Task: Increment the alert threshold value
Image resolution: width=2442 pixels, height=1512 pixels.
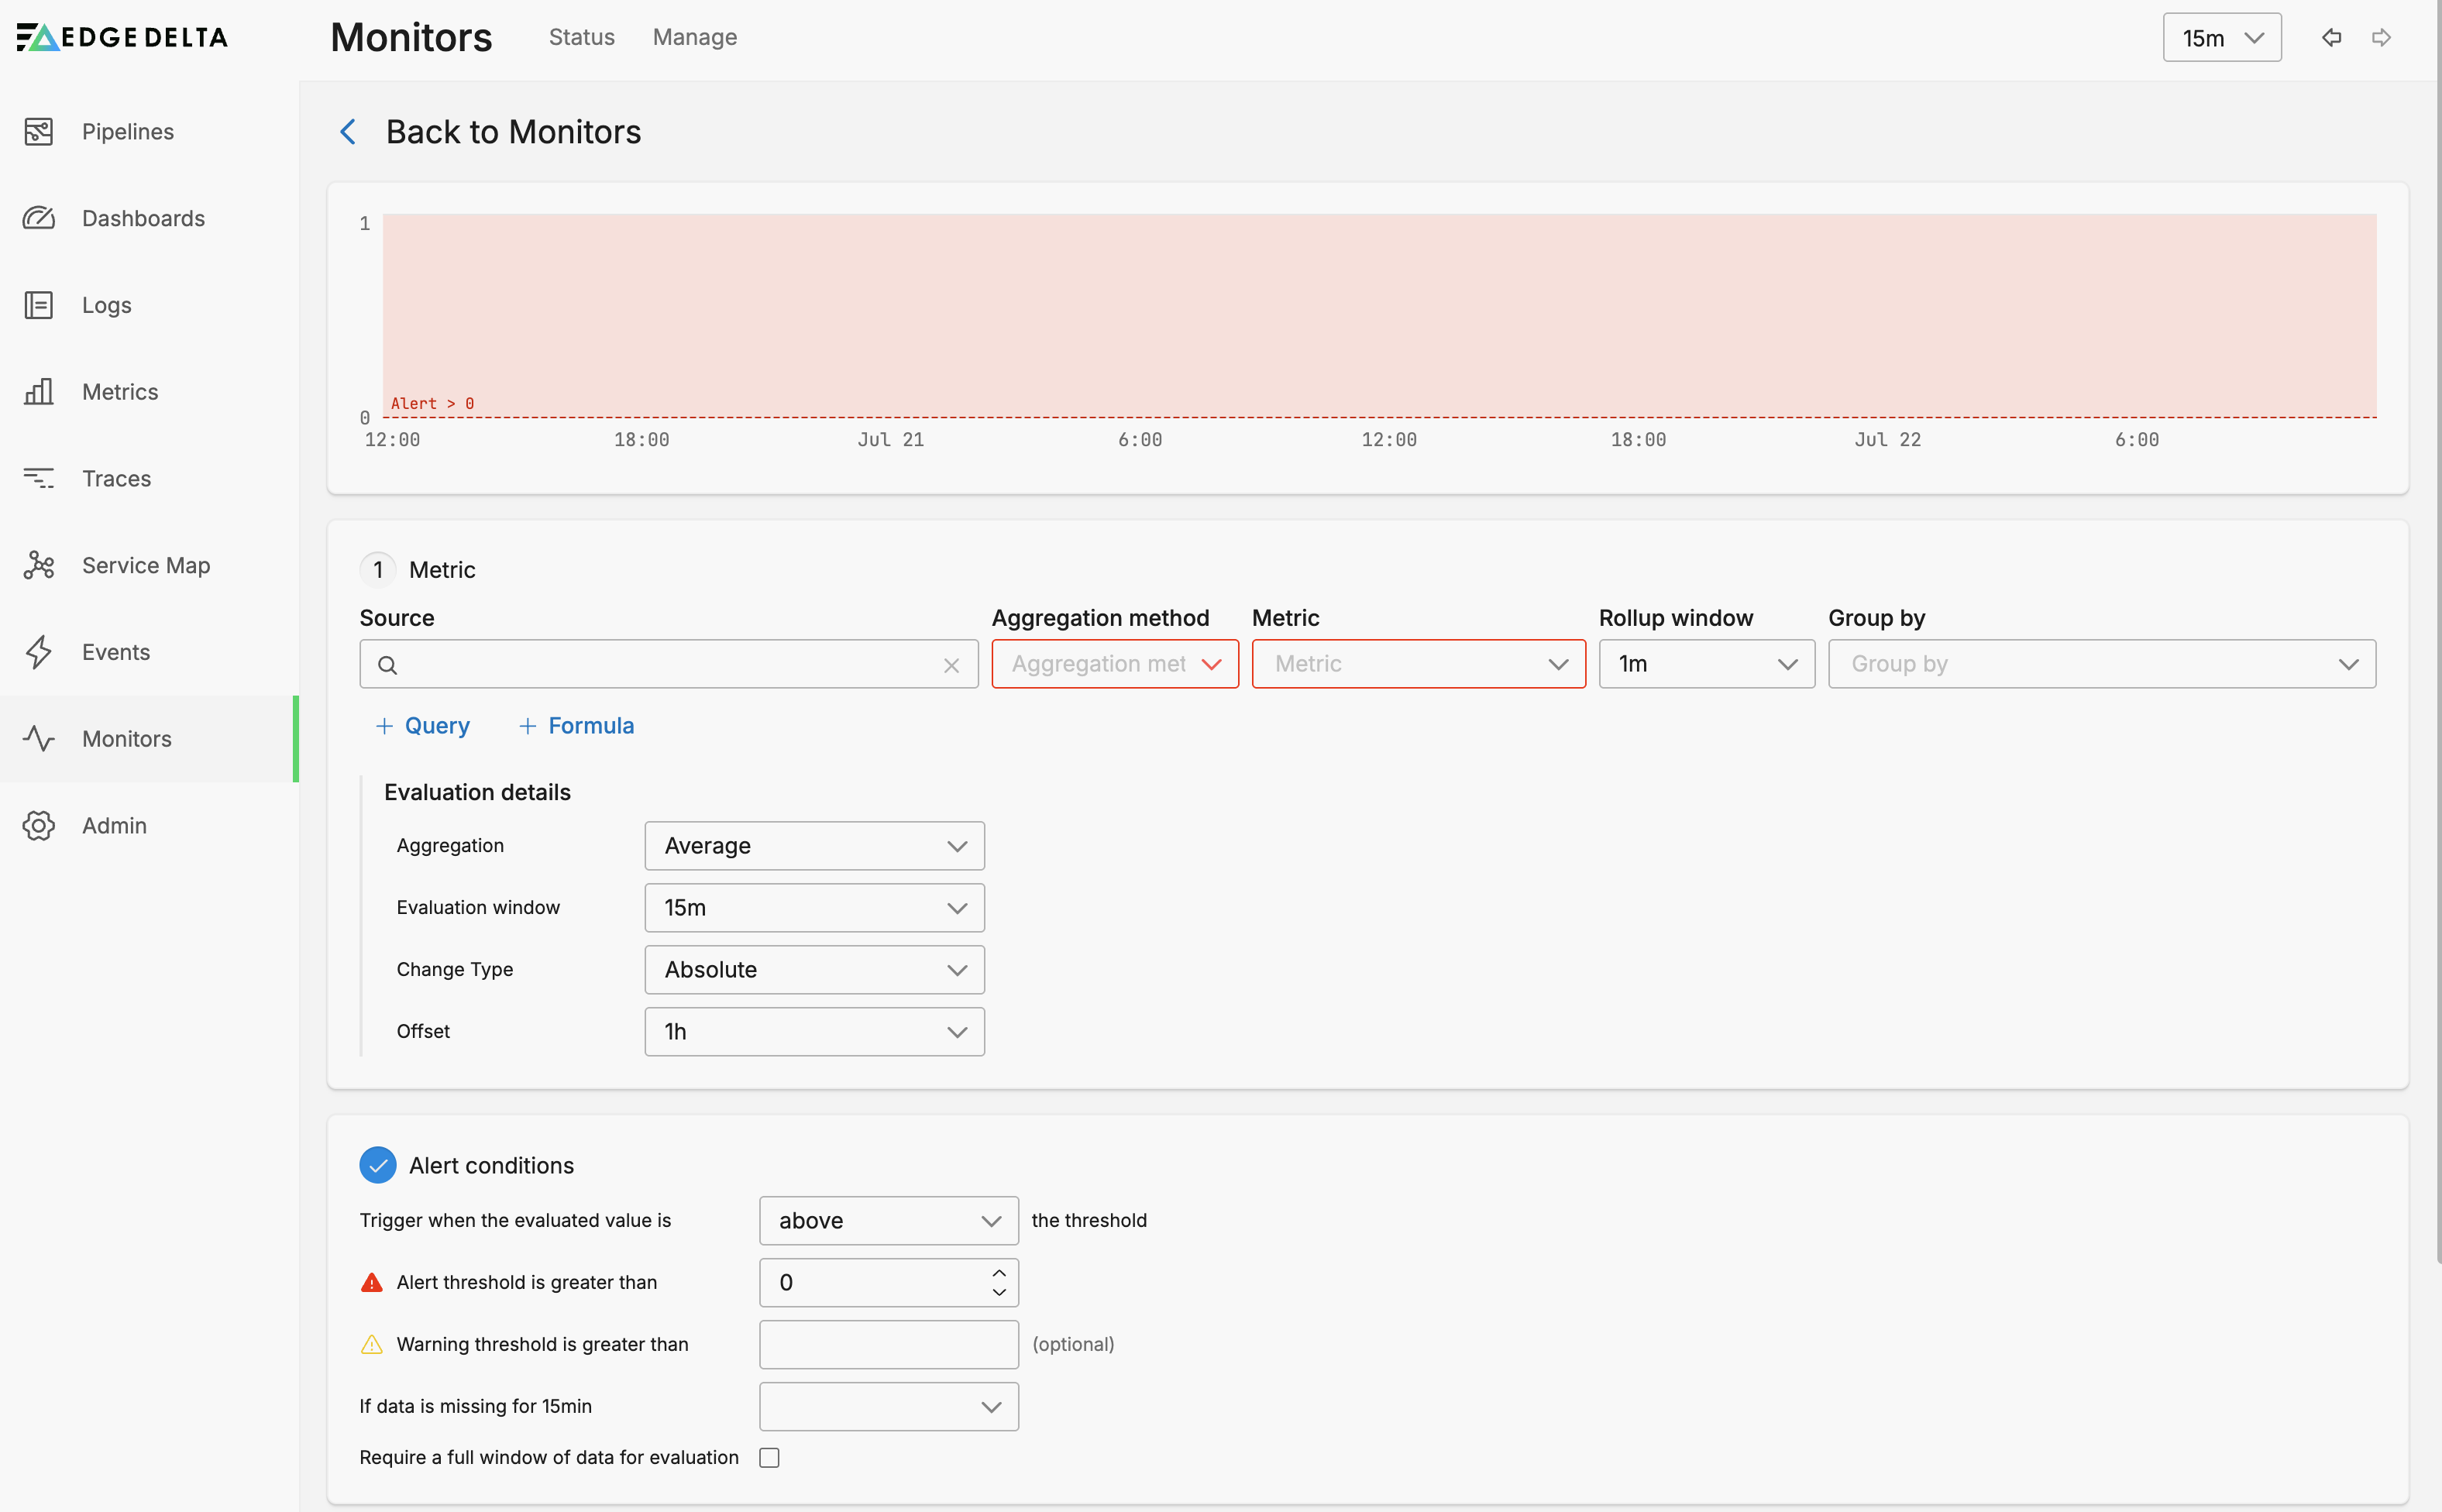Action: 999,1272
